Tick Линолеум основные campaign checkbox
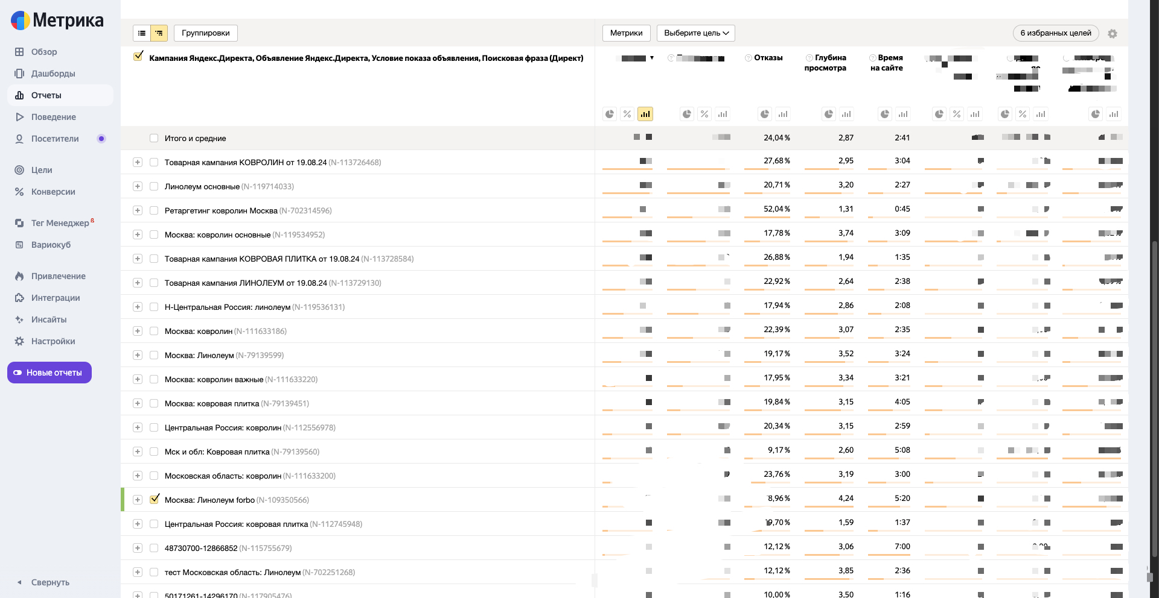The width and height of the screenshot is (1159, 598). click(154, 186)
